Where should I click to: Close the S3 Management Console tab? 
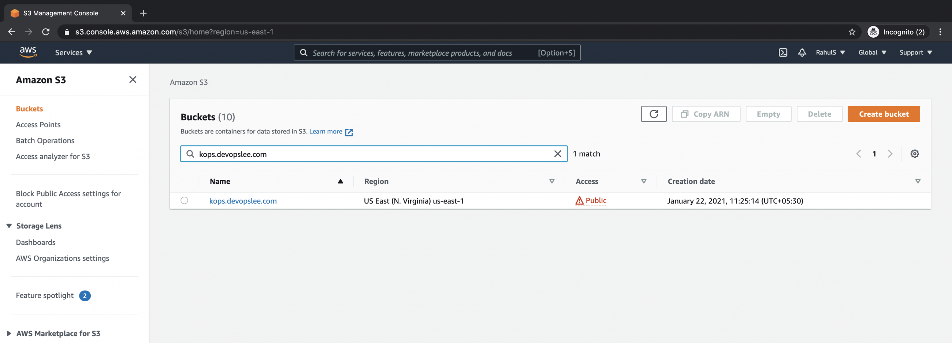[x=123, y=13]
